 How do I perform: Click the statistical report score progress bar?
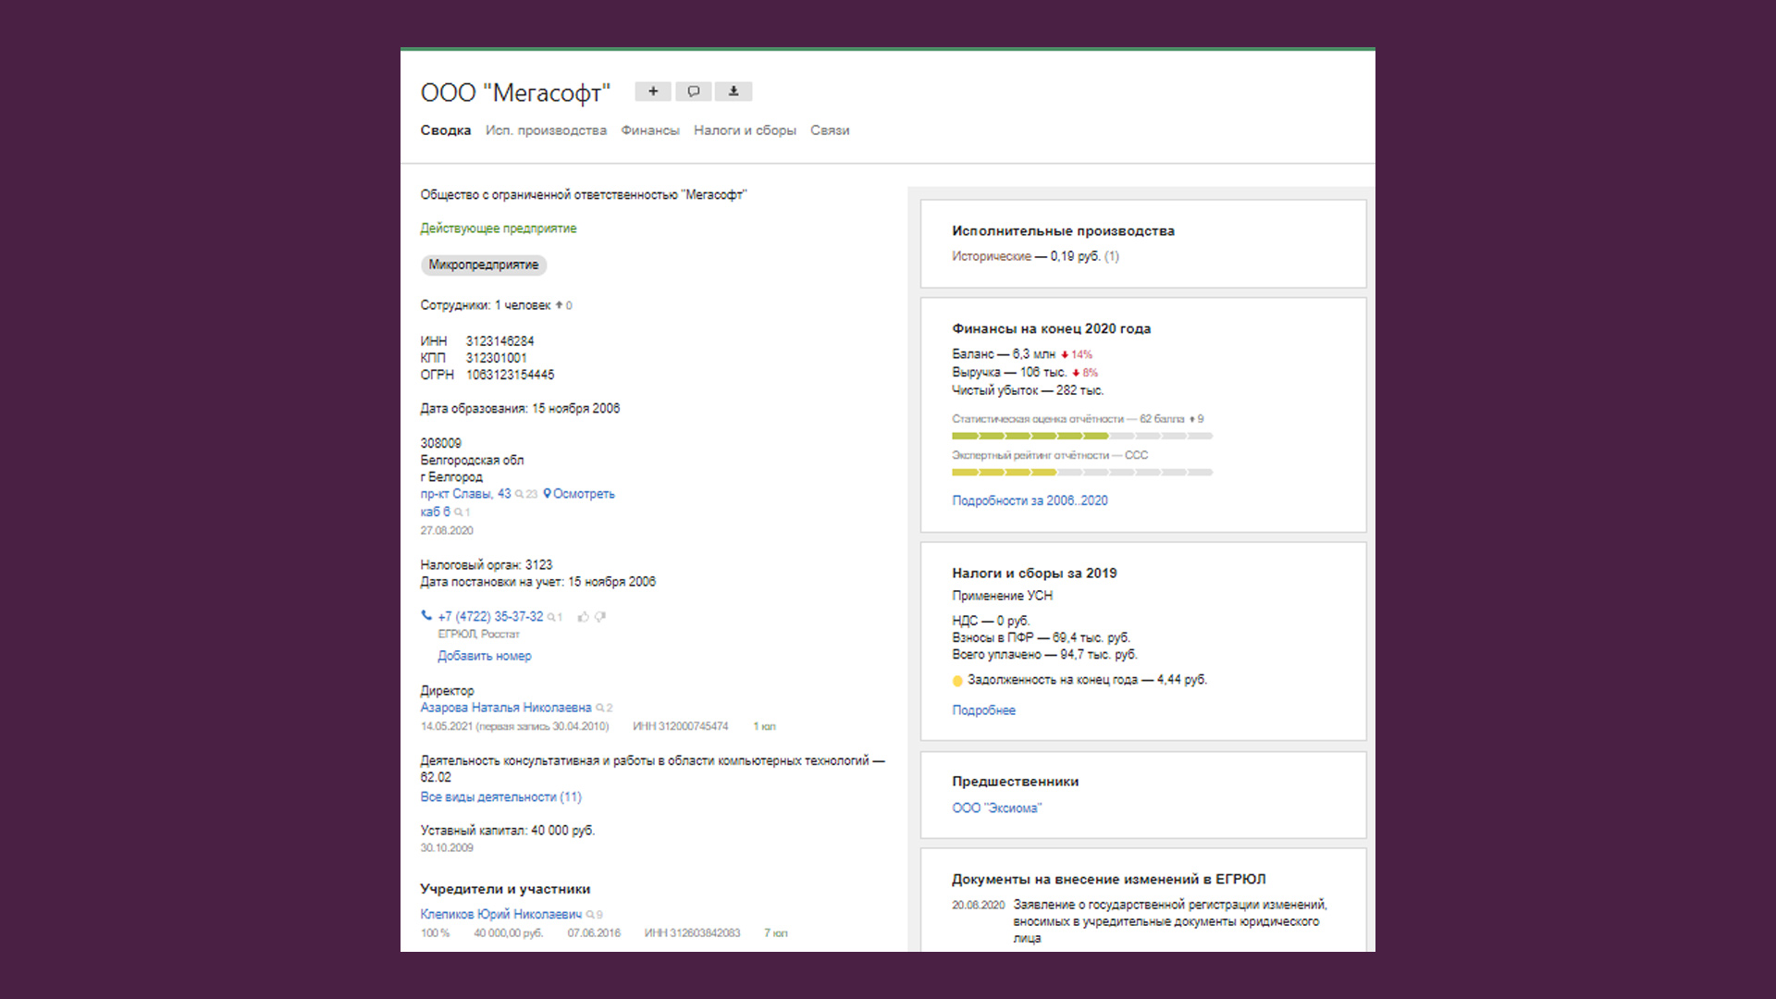click(x=1081, y=436)
